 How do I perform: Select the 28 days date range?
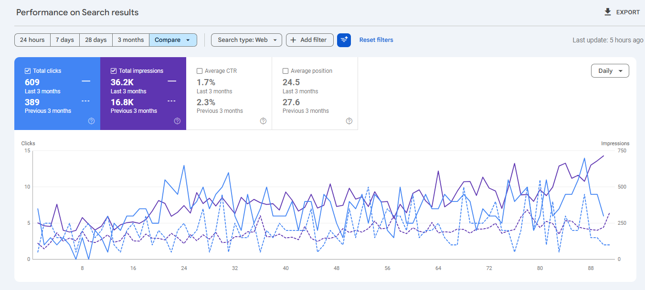point(95,40)
